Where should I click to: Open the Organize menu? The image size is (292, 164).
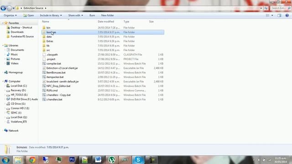(10, 15)
